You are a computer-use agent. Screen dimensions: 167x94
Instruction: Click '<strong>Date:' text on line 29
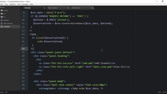pos(47,89)
